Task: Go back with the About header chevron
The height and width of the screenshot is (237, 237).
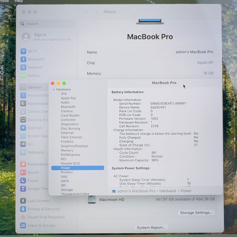Action: pos(87,11)
